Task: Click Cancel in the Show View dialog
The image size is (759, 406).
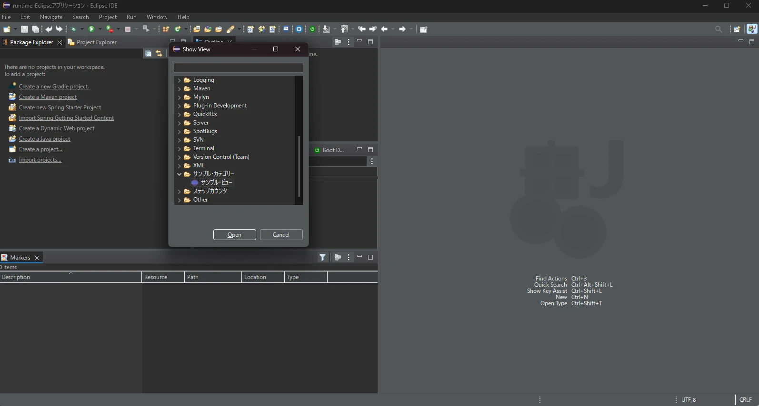Action: pos(281,235)
